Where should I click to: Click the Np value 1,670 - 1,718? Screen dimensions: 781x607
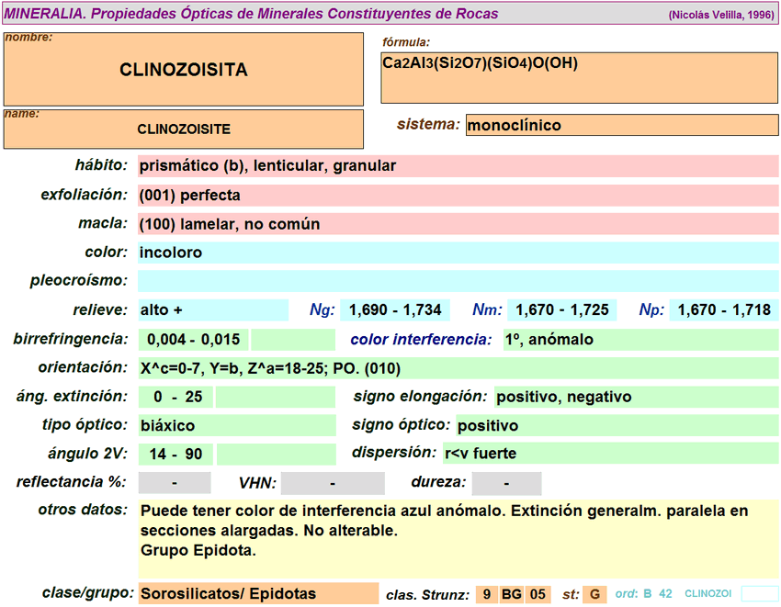724,310
